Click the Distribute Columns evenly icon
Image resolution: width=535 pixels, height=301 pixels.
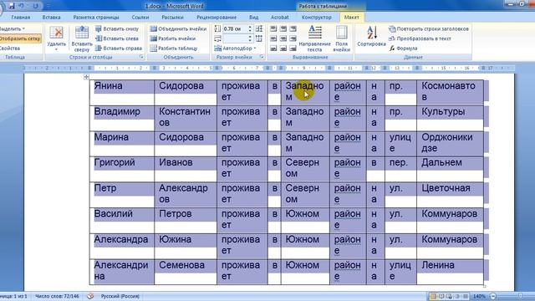[x=259, y=38]
